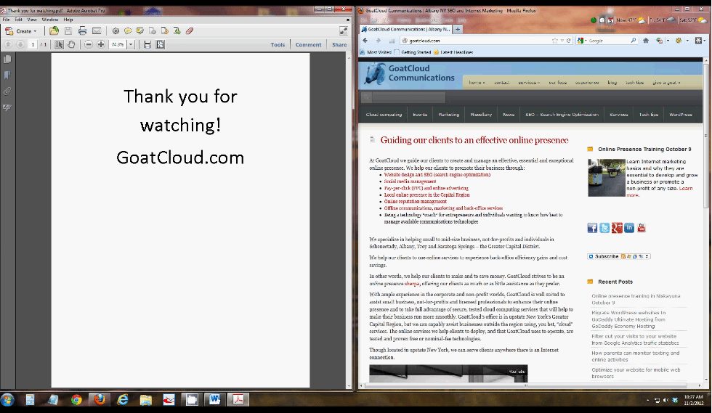Open the YouTube social icon
This screenshot has height=413, width=712.
pos(641,228)
